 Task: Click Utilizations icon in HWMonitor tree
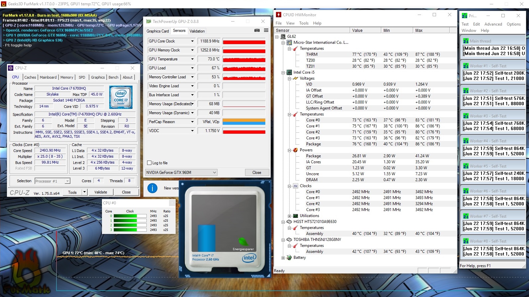(296, 216)
